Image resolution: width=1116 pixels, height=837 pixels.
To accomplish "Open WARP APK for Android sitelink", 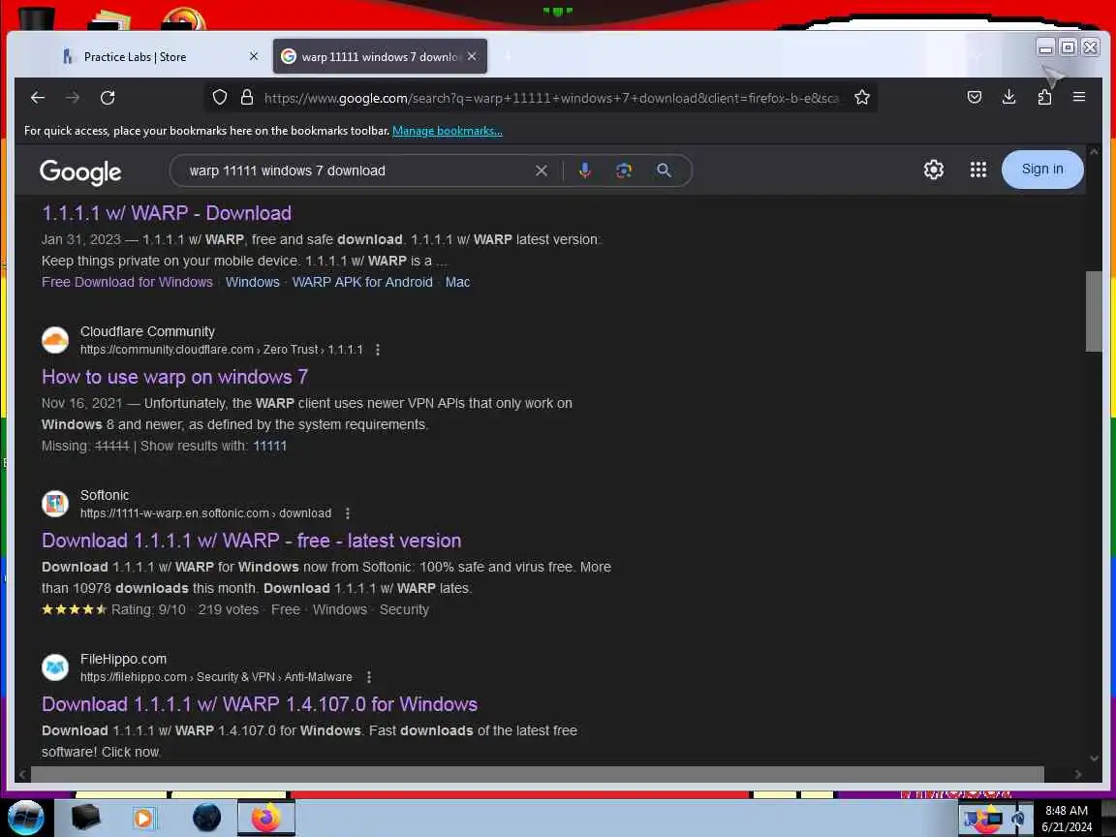I will click(362, 282).
